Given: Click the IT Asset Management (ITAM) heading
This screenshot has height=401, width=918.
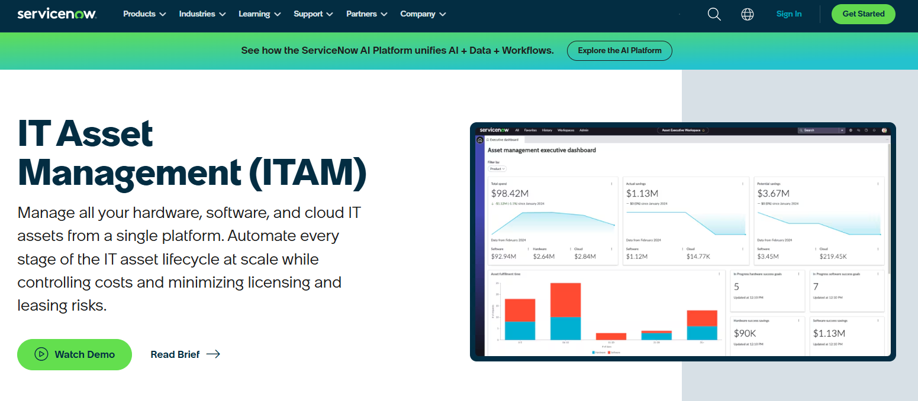Looking at the screenshot, I should (192, 154).
